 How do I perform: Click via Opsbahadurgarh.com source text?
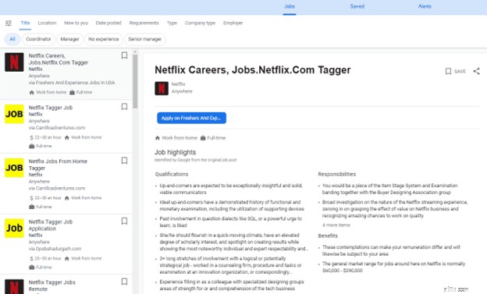pos(55,249)
